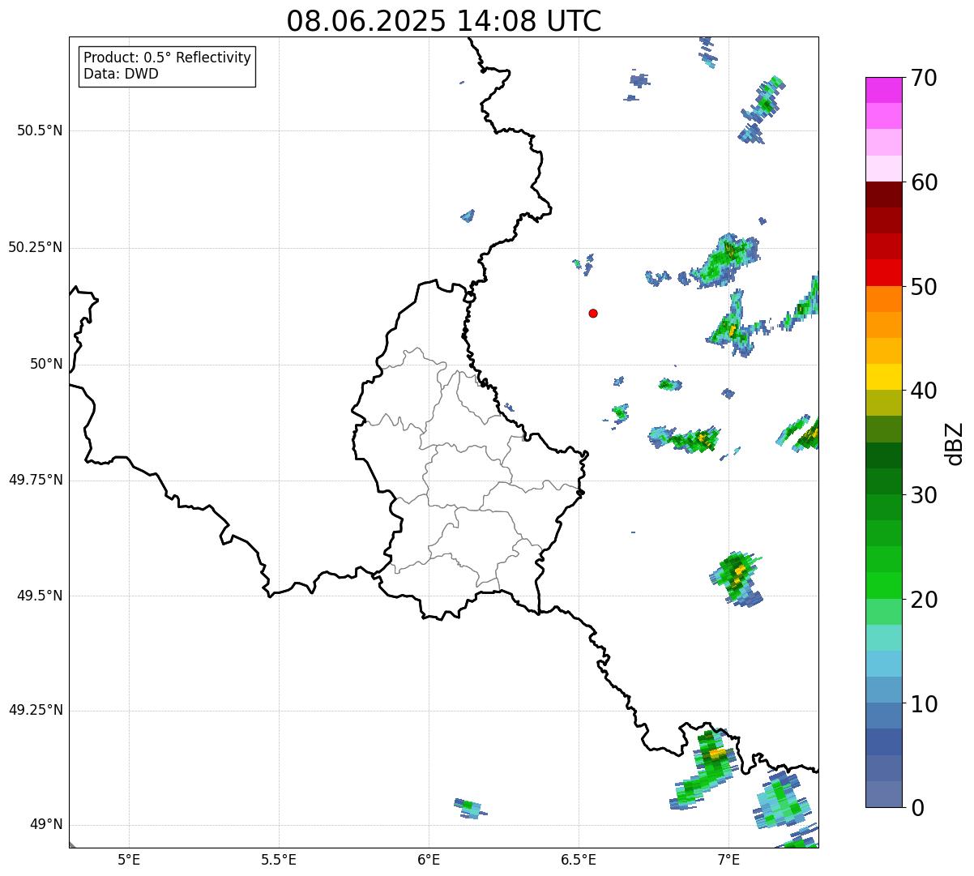Pick the olive swatch just below 40
The height and width of the screenshot is (876, 974).
pyautogui.click(x=884, y=403)
